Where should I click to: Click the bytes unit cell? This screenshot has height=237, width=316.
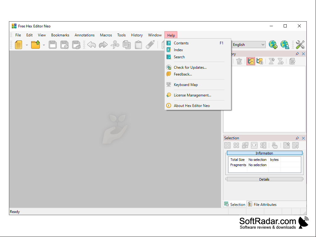coord(274,160)
